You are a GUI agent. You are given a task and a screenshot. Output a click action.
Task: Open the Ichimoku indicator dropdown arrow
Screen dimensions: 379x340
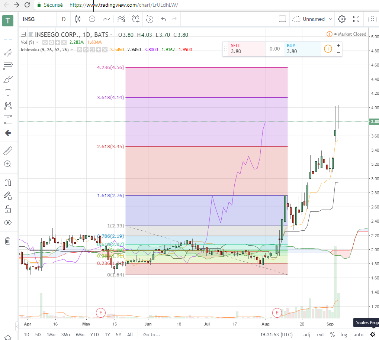click(x=72, y=50)
